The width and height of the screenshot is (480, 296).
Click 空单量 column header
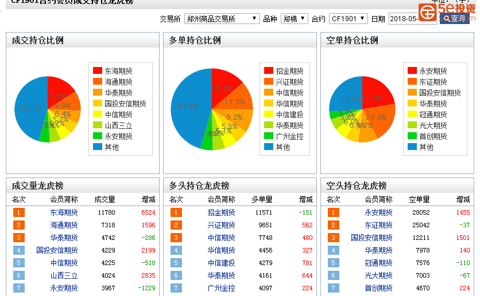[x=419, y=200]
